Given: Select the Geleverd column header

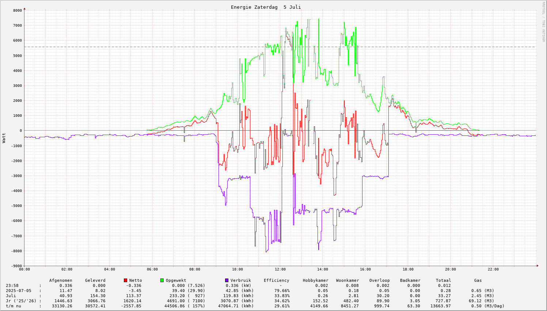Looking at the screenshot, I should (x=95, y=280).
